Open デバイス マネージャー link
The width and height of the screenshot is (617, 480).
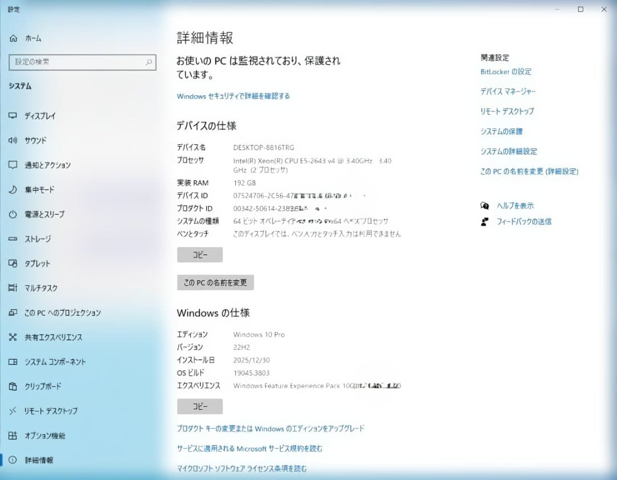(508, 91)
